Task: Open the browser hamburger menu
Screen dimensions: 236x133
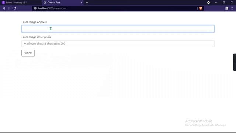Action: (x=232, y=8)
